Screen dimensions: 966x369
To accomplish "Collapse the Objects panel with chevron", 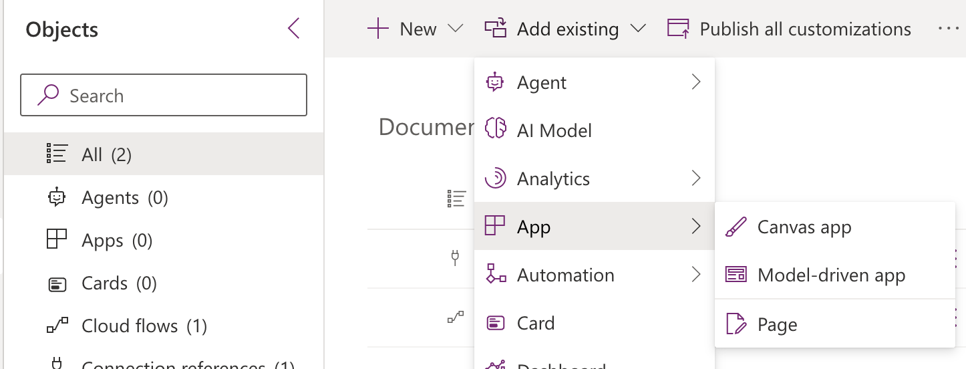I will tap(293, 29).
